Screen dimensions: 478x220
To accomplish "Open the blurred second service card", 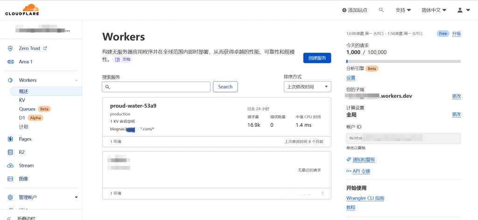I will point(217,175).
